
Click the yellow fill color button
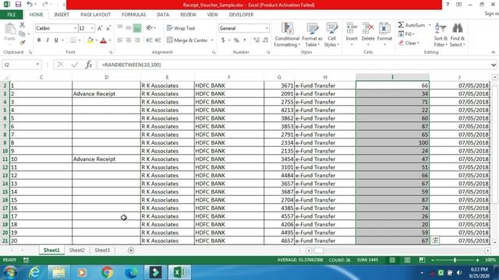click(90, 40)
